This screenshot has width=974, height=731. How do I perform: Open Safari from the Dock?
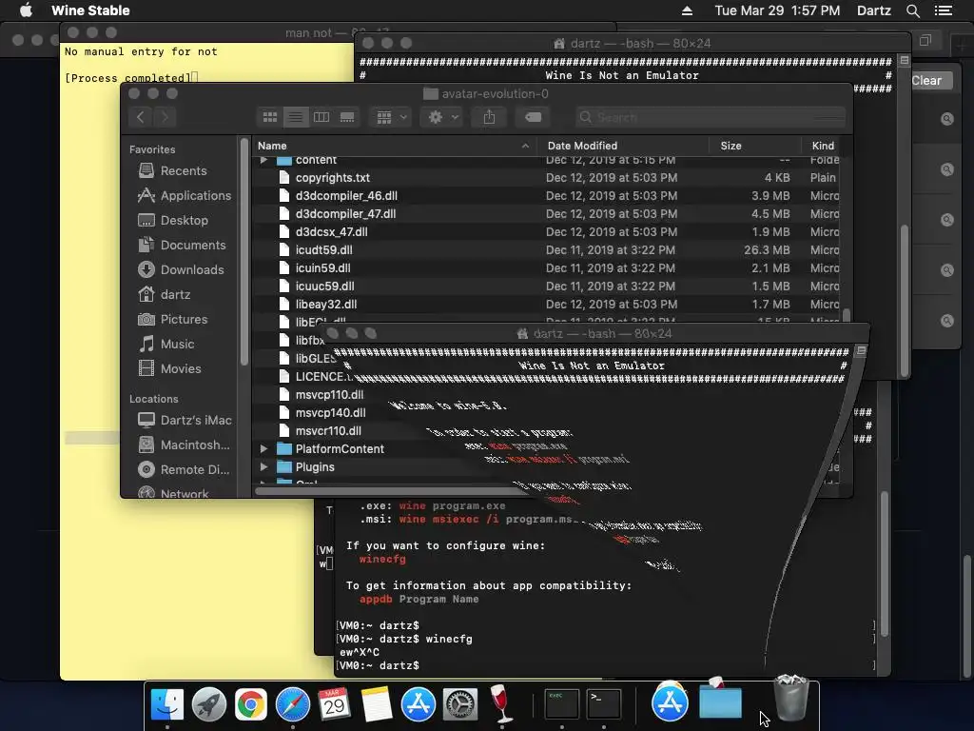[x=293, y=704]
